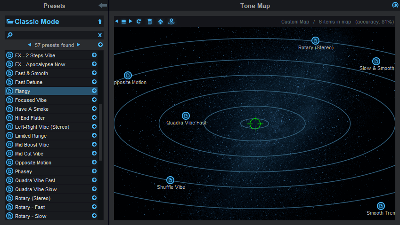Add Left-Right Vibe (Stereo) to map

point(94,126)
